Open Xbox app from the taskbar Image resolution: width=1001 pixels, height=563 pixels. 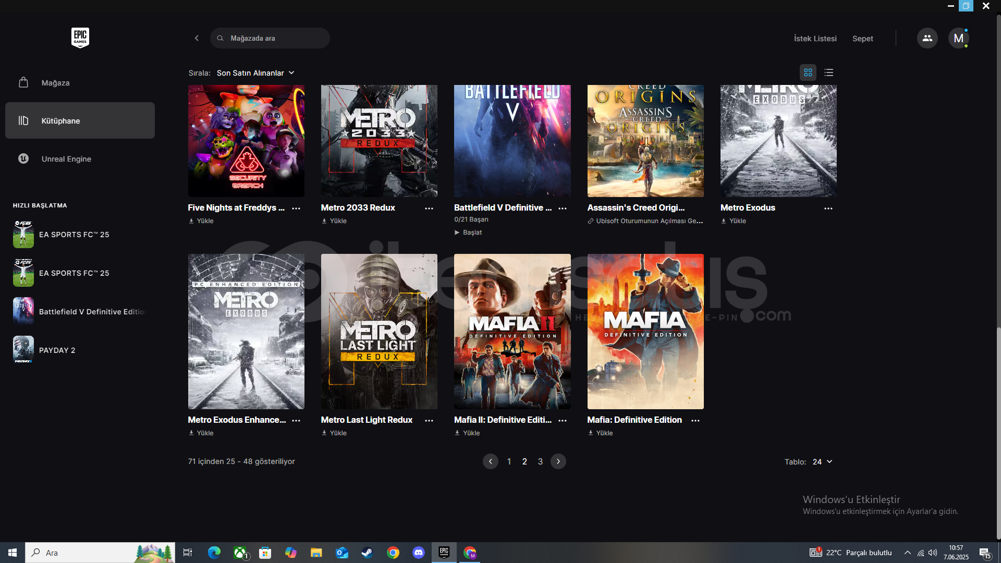[x=240, y=553]
